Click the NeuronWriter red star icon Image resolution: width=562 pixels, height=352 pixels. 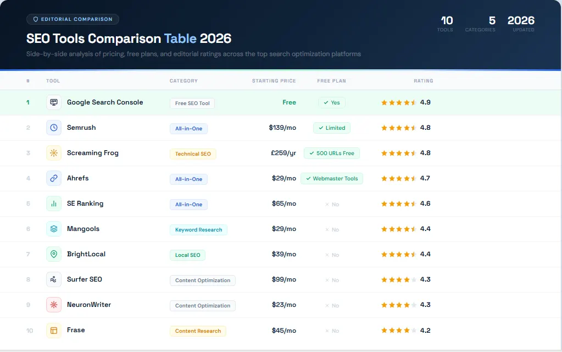tap(54, 305)
